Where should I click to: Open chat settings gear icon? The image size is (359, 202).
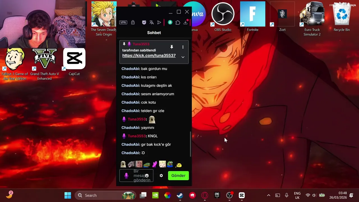tap(161, 176)
